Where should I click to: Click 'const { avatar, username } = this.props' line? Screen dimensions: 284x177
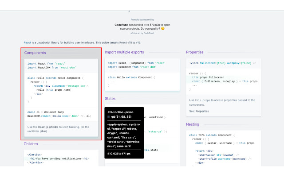(225, 143)
